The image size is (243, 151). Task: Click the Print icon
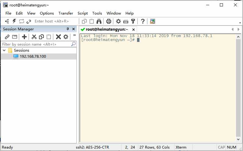pyautogui.click(x=109, y=21)
